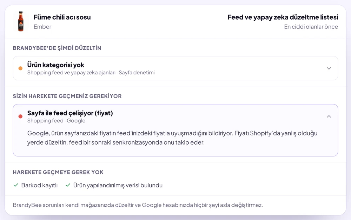Click the checkmark next to 'Ürün yapılandırılmış verisi bulundu'
The width and height of the screenshot is (351, 220).
click(68, 185)
